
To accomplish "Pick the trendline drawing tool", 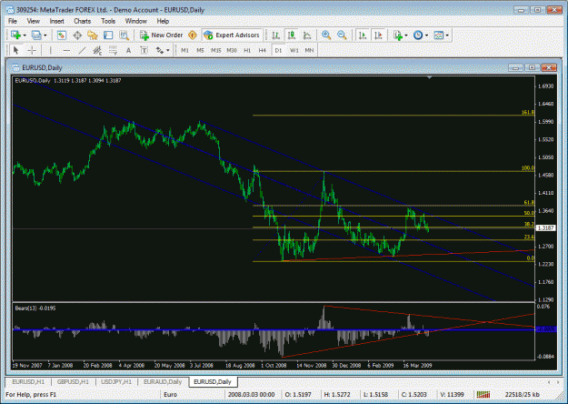I will coord(82,50).
